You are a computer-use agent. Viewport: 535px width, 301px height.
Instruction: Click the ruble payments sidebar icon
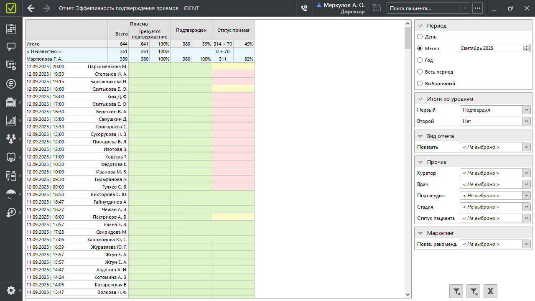[x=11, y=83]
